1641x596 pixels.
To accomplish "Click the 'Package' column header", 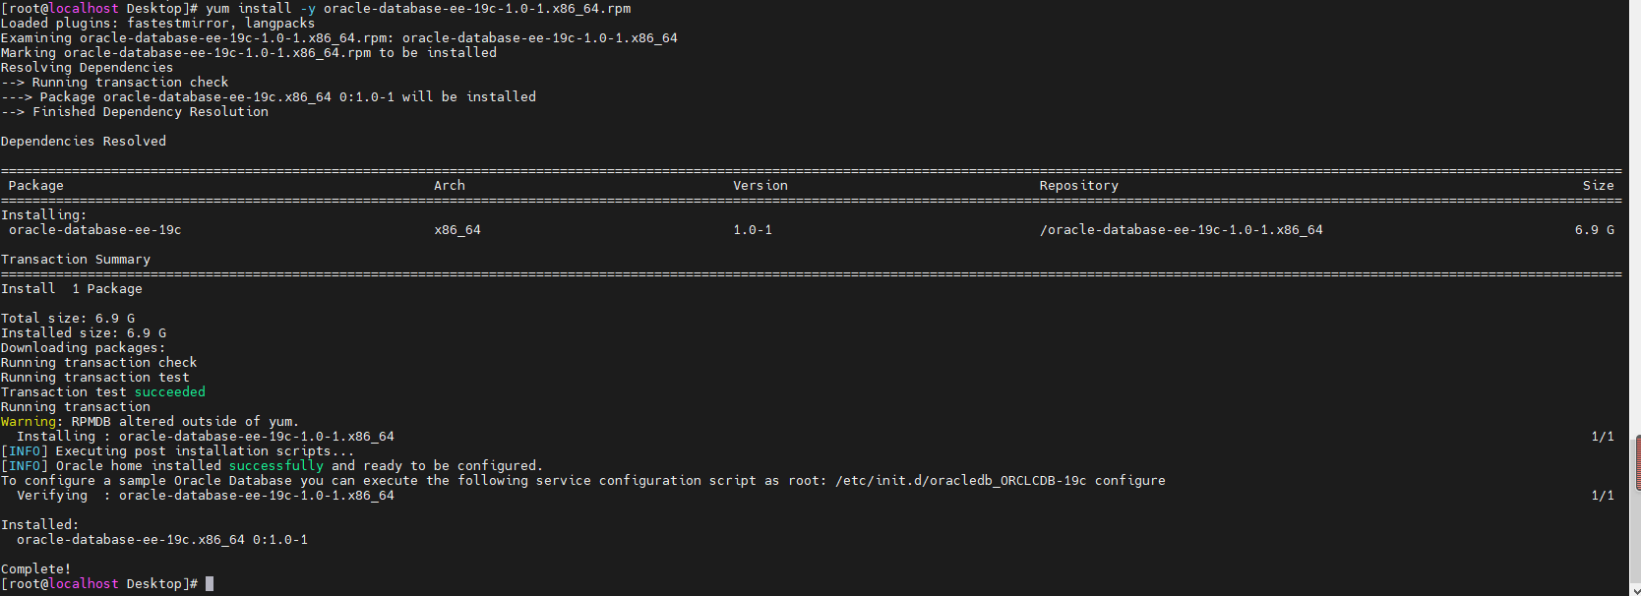I will point(36,186).
